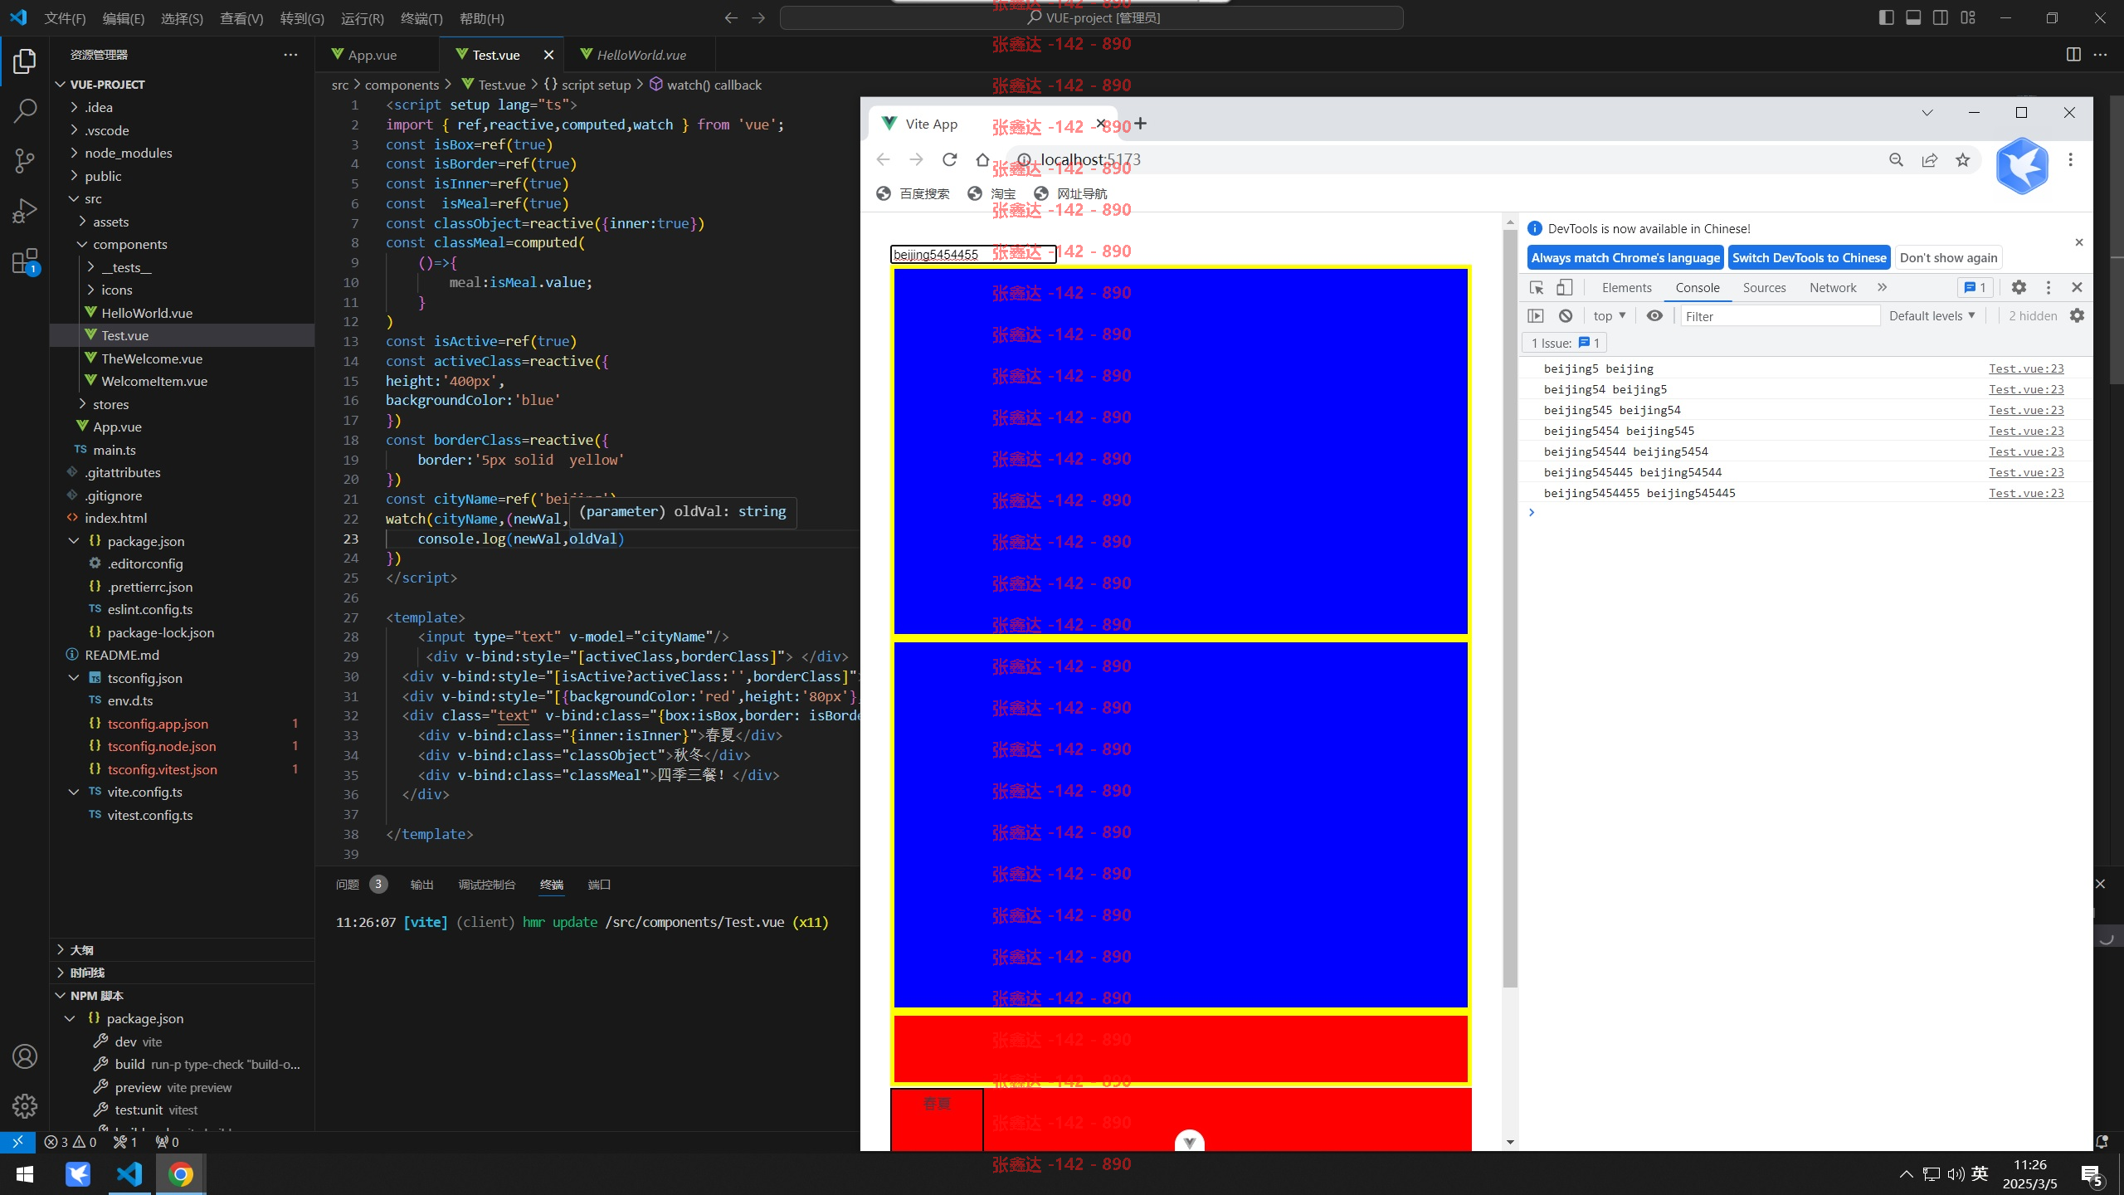Expand the 大纲 outline section
2124x1195 pixels.
tap(81, 949)
